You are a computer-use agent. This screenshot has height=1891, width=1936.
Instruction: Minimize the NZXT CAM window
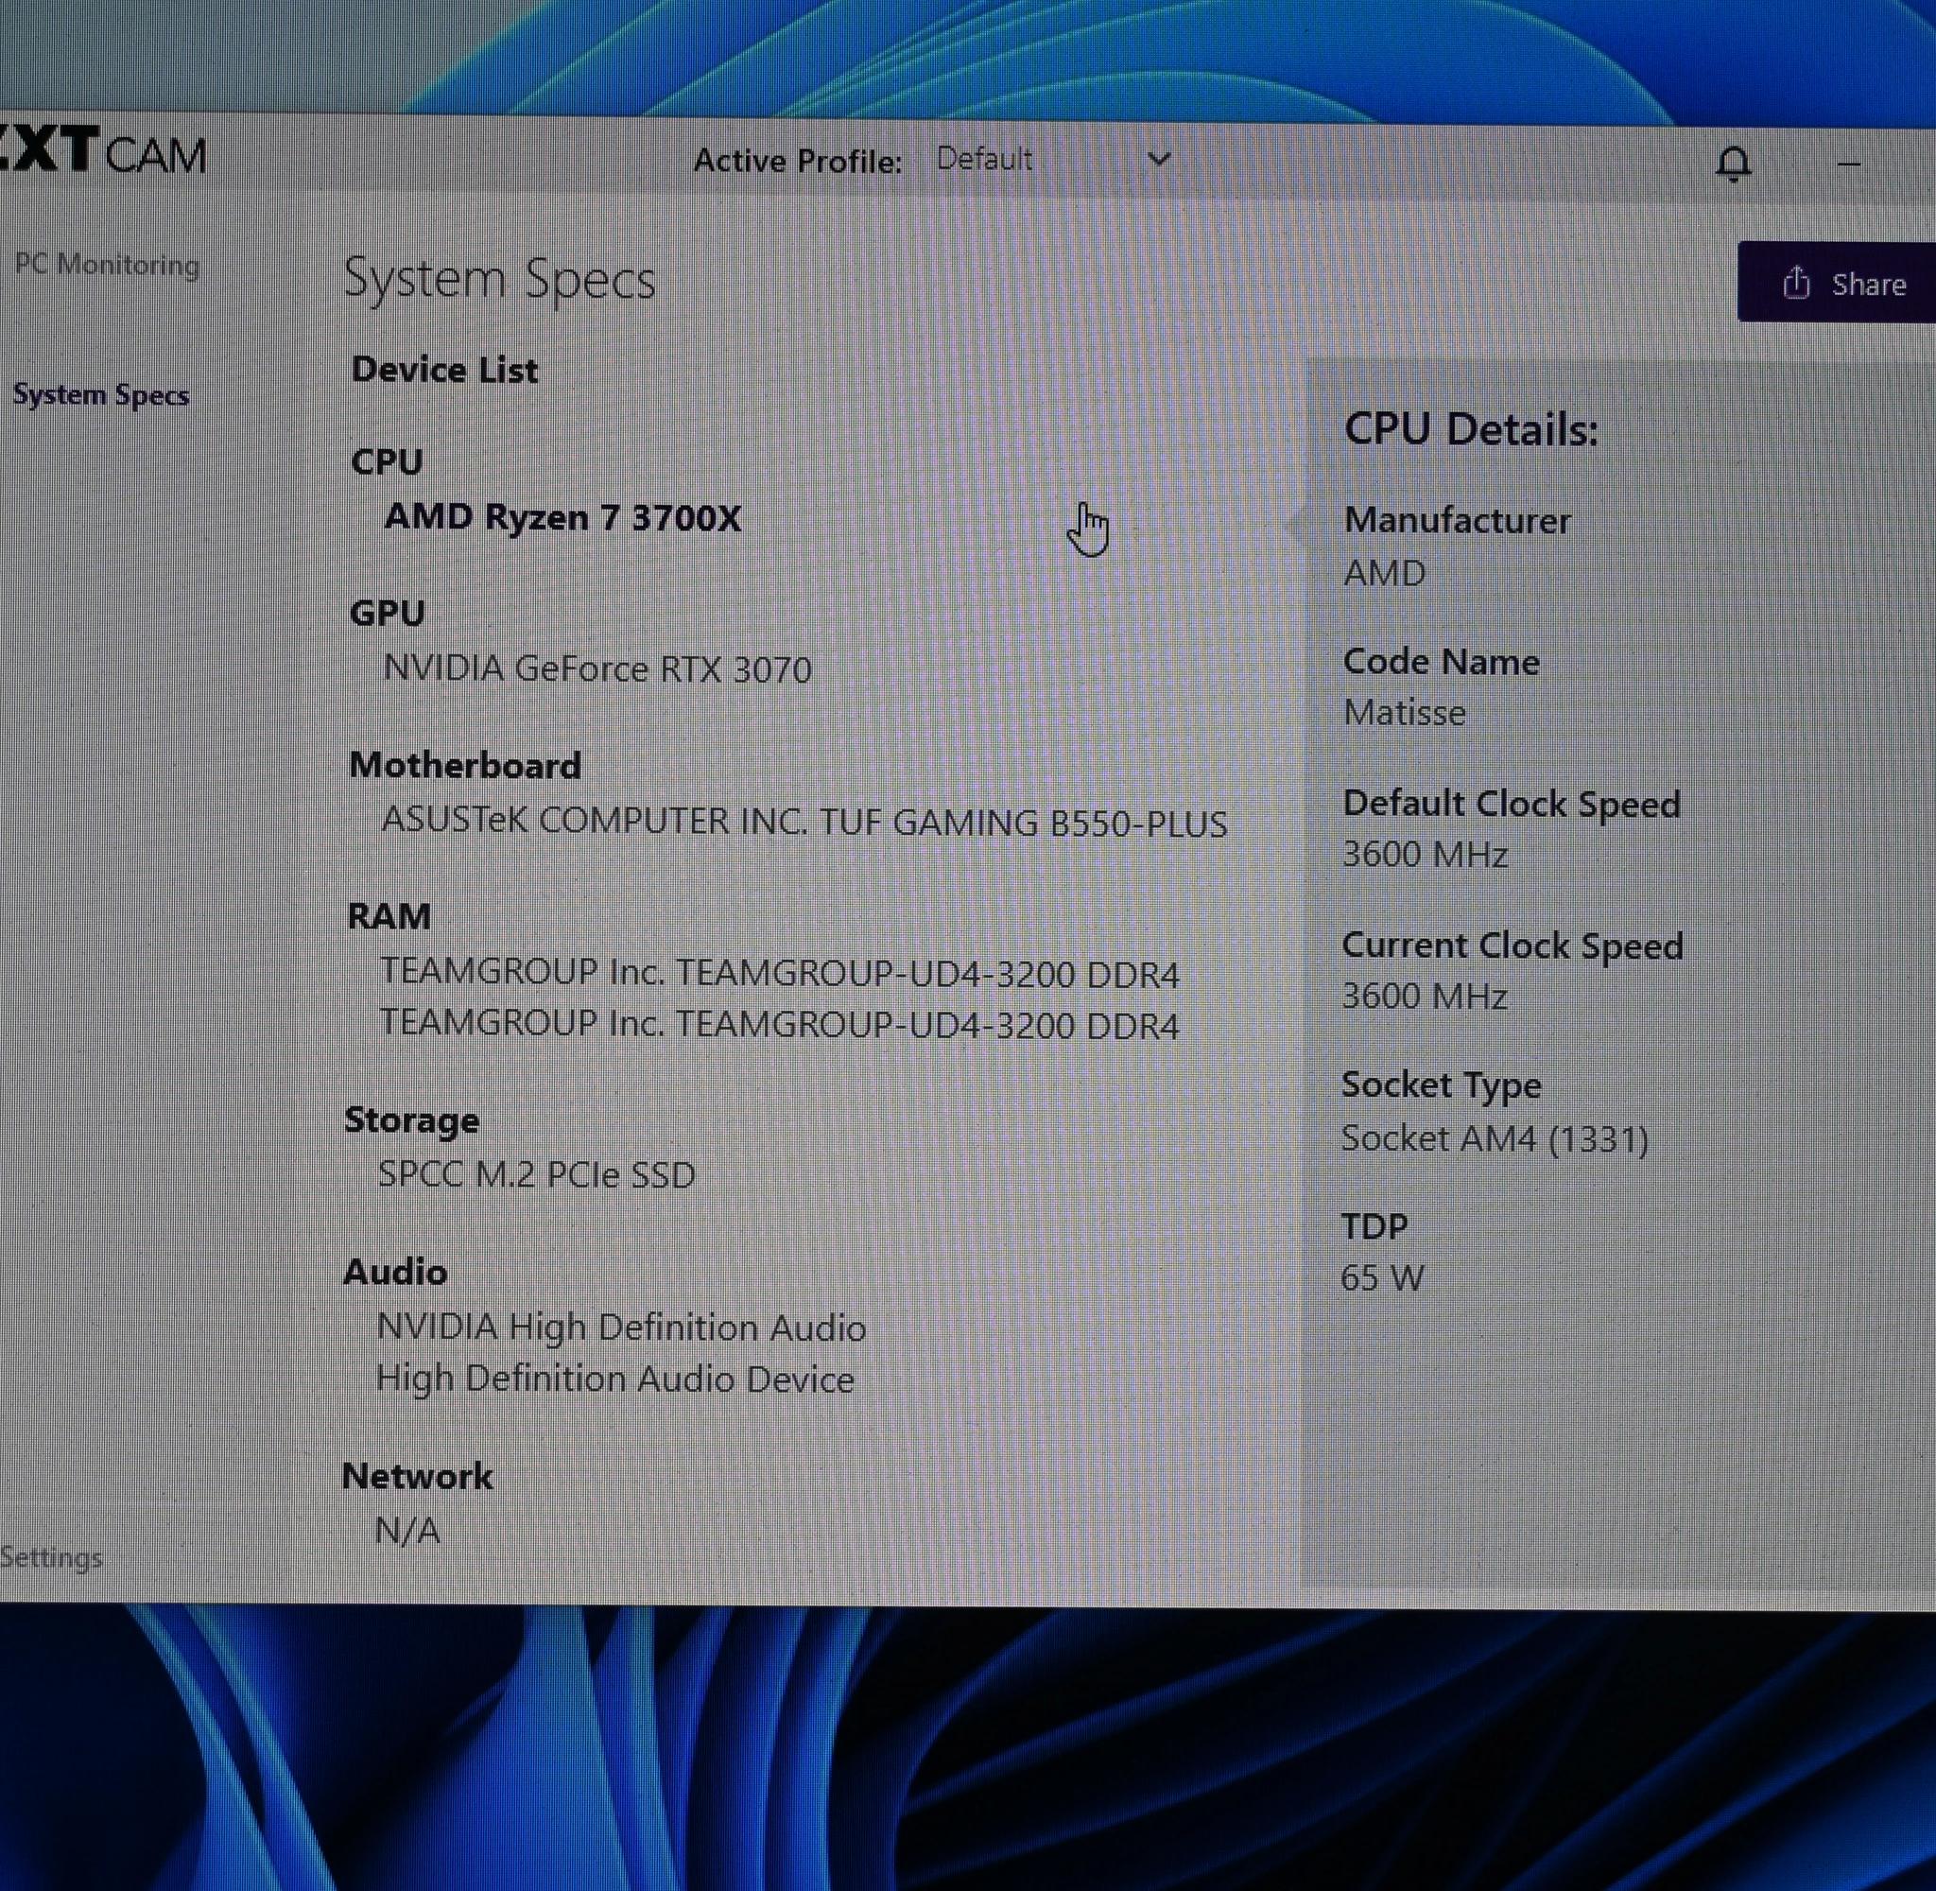tap(1849, 164)
